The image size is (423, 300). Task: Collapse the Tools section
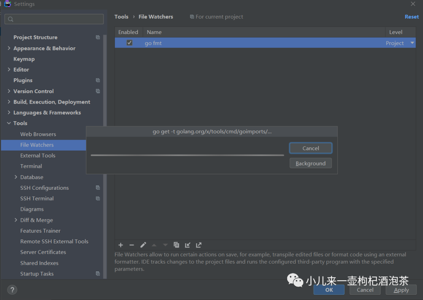point(9,123)
